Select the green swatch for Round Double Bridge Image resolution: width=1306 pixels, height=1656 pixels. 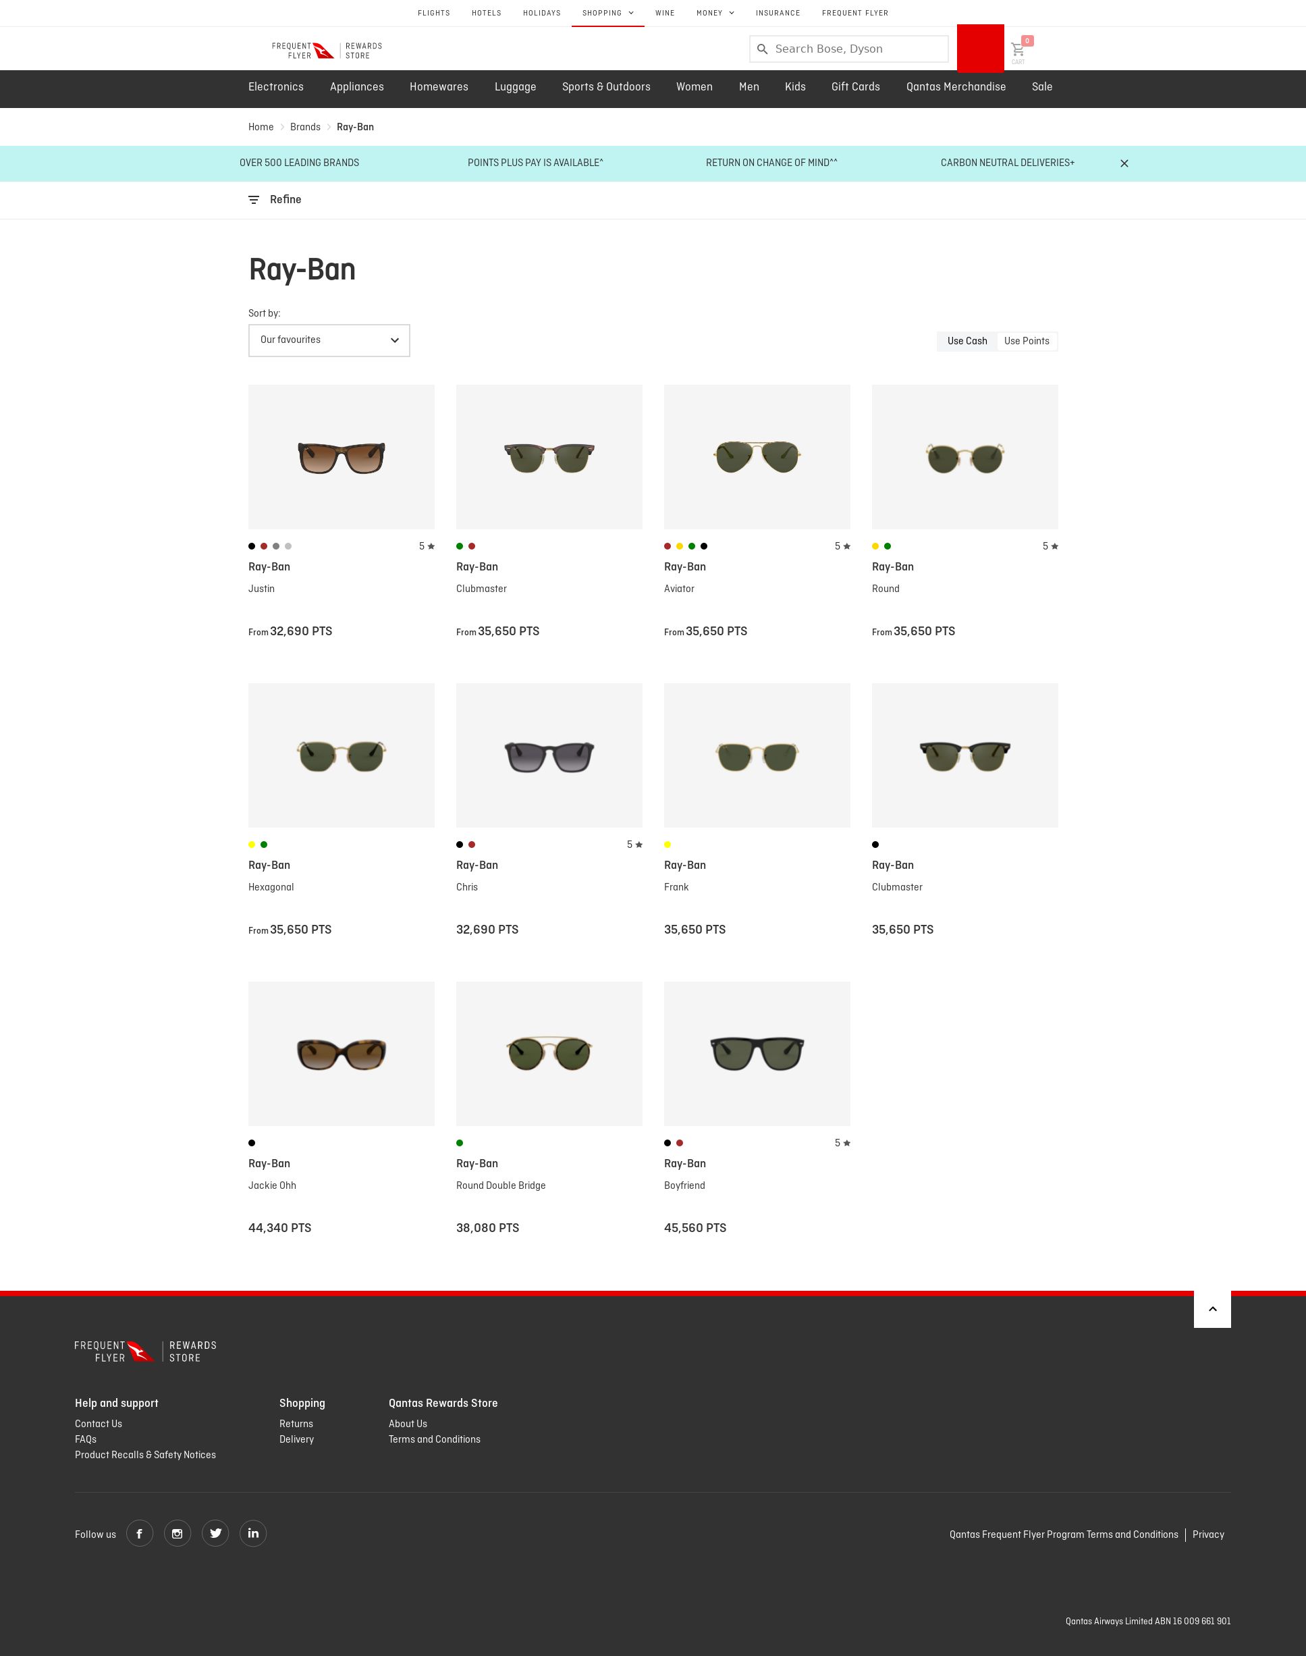(x=460, y=1143)
